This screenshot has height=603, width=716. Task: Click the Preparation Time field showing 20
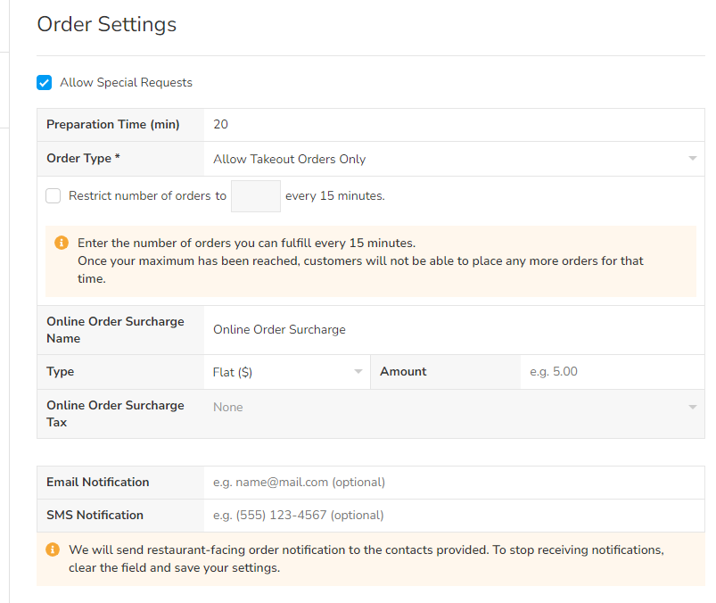click(x=454, y=125)
